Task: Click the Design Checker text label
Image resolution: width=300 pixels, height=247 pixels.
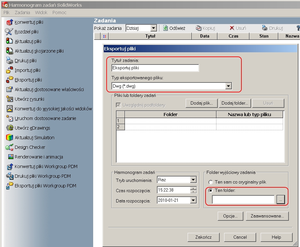Action: point(30,147)
